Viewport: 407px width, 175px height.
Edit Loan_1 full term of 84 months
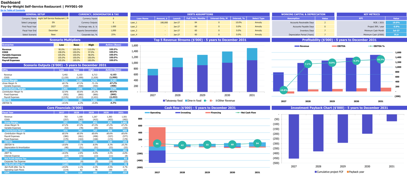coord(196,22)
